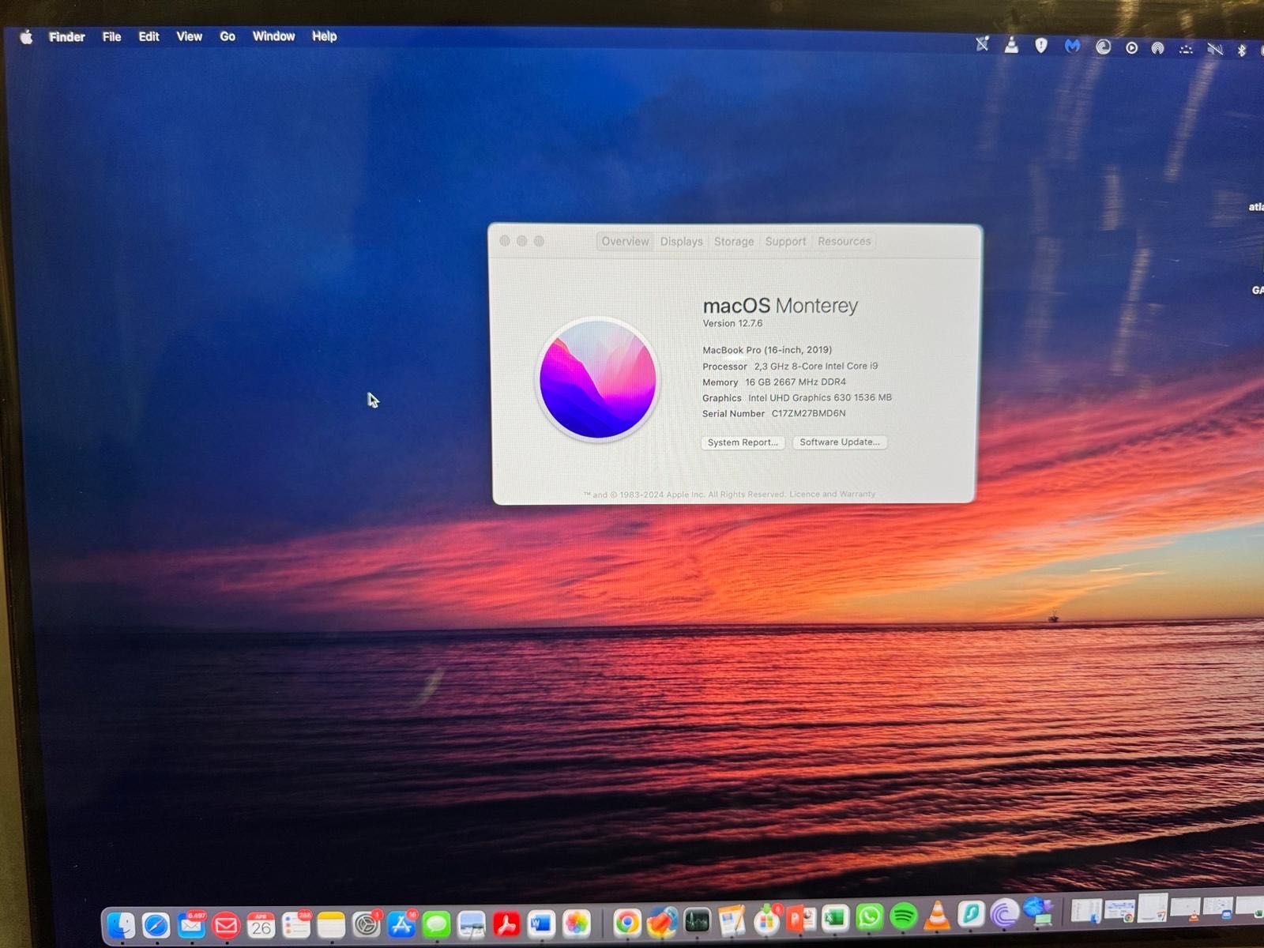
Task: Open Calendar showing 26 in Dock
Action: [x=261, y=924]
